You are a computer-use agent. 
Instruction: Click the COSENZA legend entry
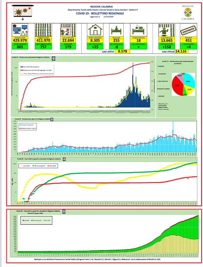160,66
